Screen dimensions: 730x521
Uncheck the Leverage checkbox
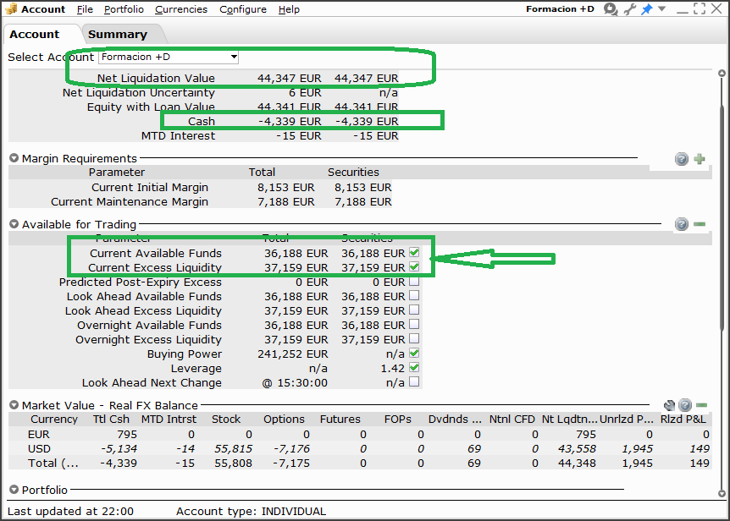(x=414, y=368)
